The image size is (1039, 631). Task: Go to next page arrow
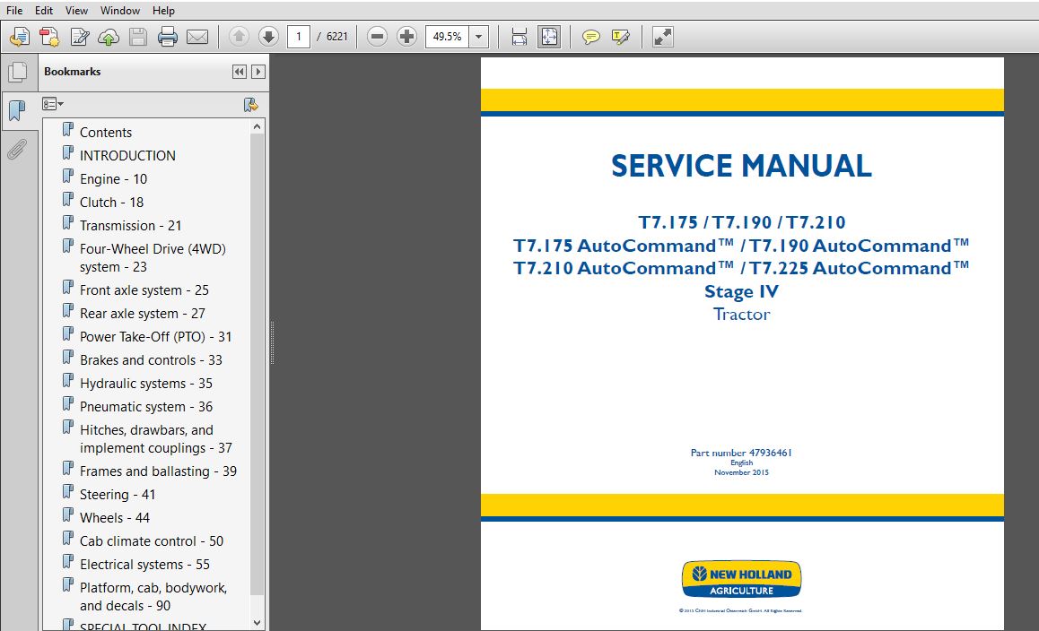point(268,37)
